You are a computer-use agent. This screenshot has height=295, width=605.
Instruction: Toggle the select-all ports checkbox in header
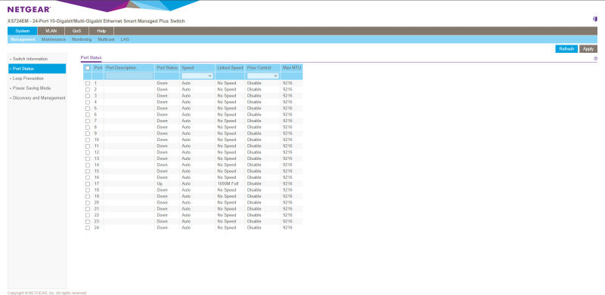pyautogui.click(x=88, y=68)
